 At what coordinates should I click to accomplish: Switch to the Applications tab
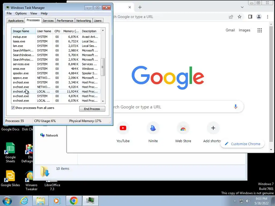tap(16, 21)
